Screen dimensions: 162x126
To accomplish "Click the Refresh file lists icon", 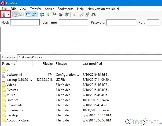I will coord(42,14).
